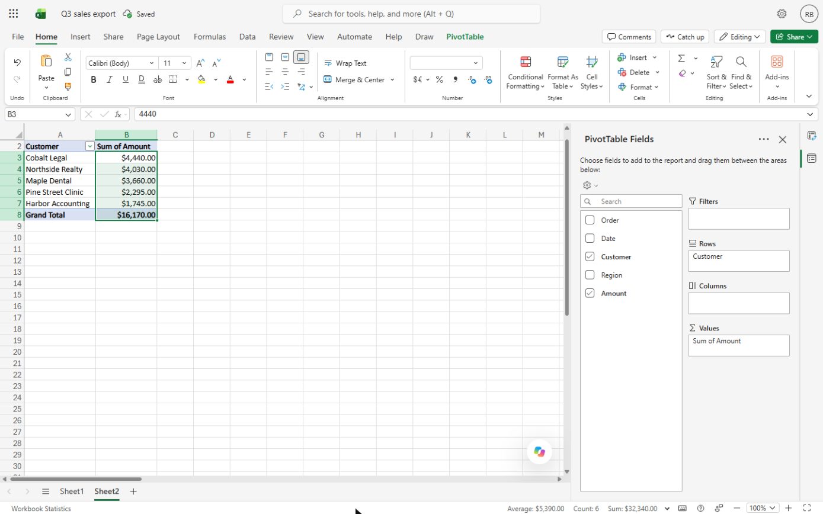Open the Add-ins button

point(777,73)
